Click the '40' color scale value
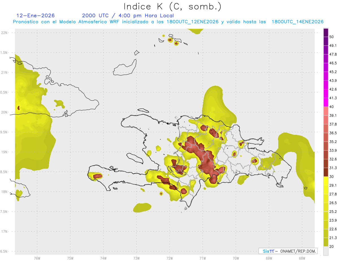Image resolution: width=339 pixels, height=262 pixels. [x=332, y=107]
